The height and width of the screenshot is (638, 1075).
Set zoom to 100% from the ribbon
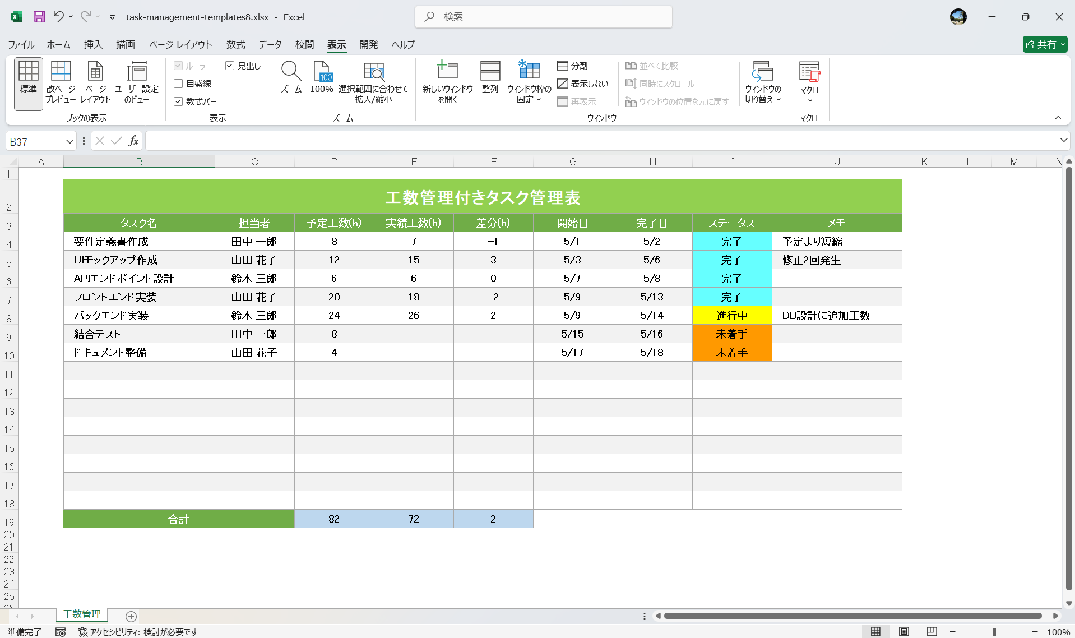click(x=322, y=77)
